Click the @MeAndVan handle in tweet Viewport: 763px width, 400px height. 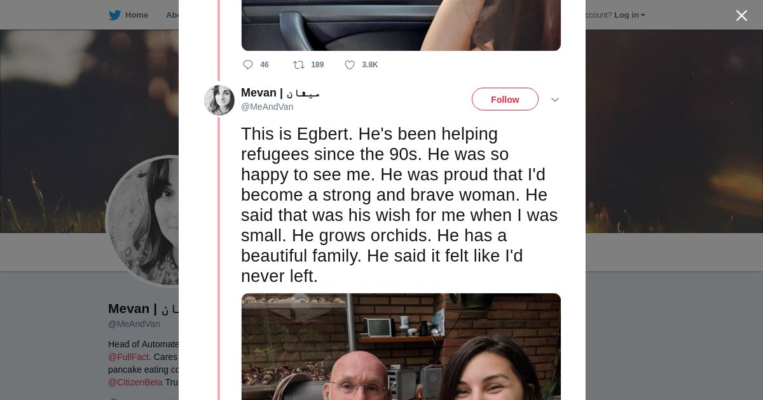coord(267,107)
